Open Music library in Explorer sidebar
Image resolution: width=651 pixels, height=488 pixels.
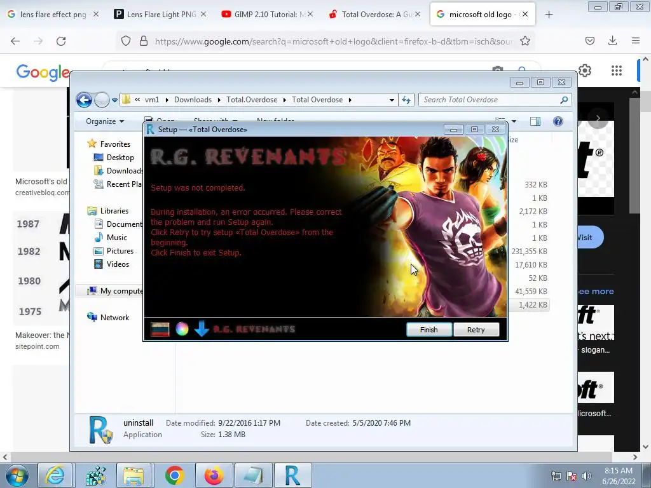[x=111, y=238]
